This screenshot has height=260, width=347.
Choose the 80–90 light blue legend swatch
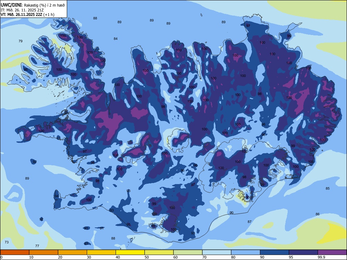tap(246, 252)
